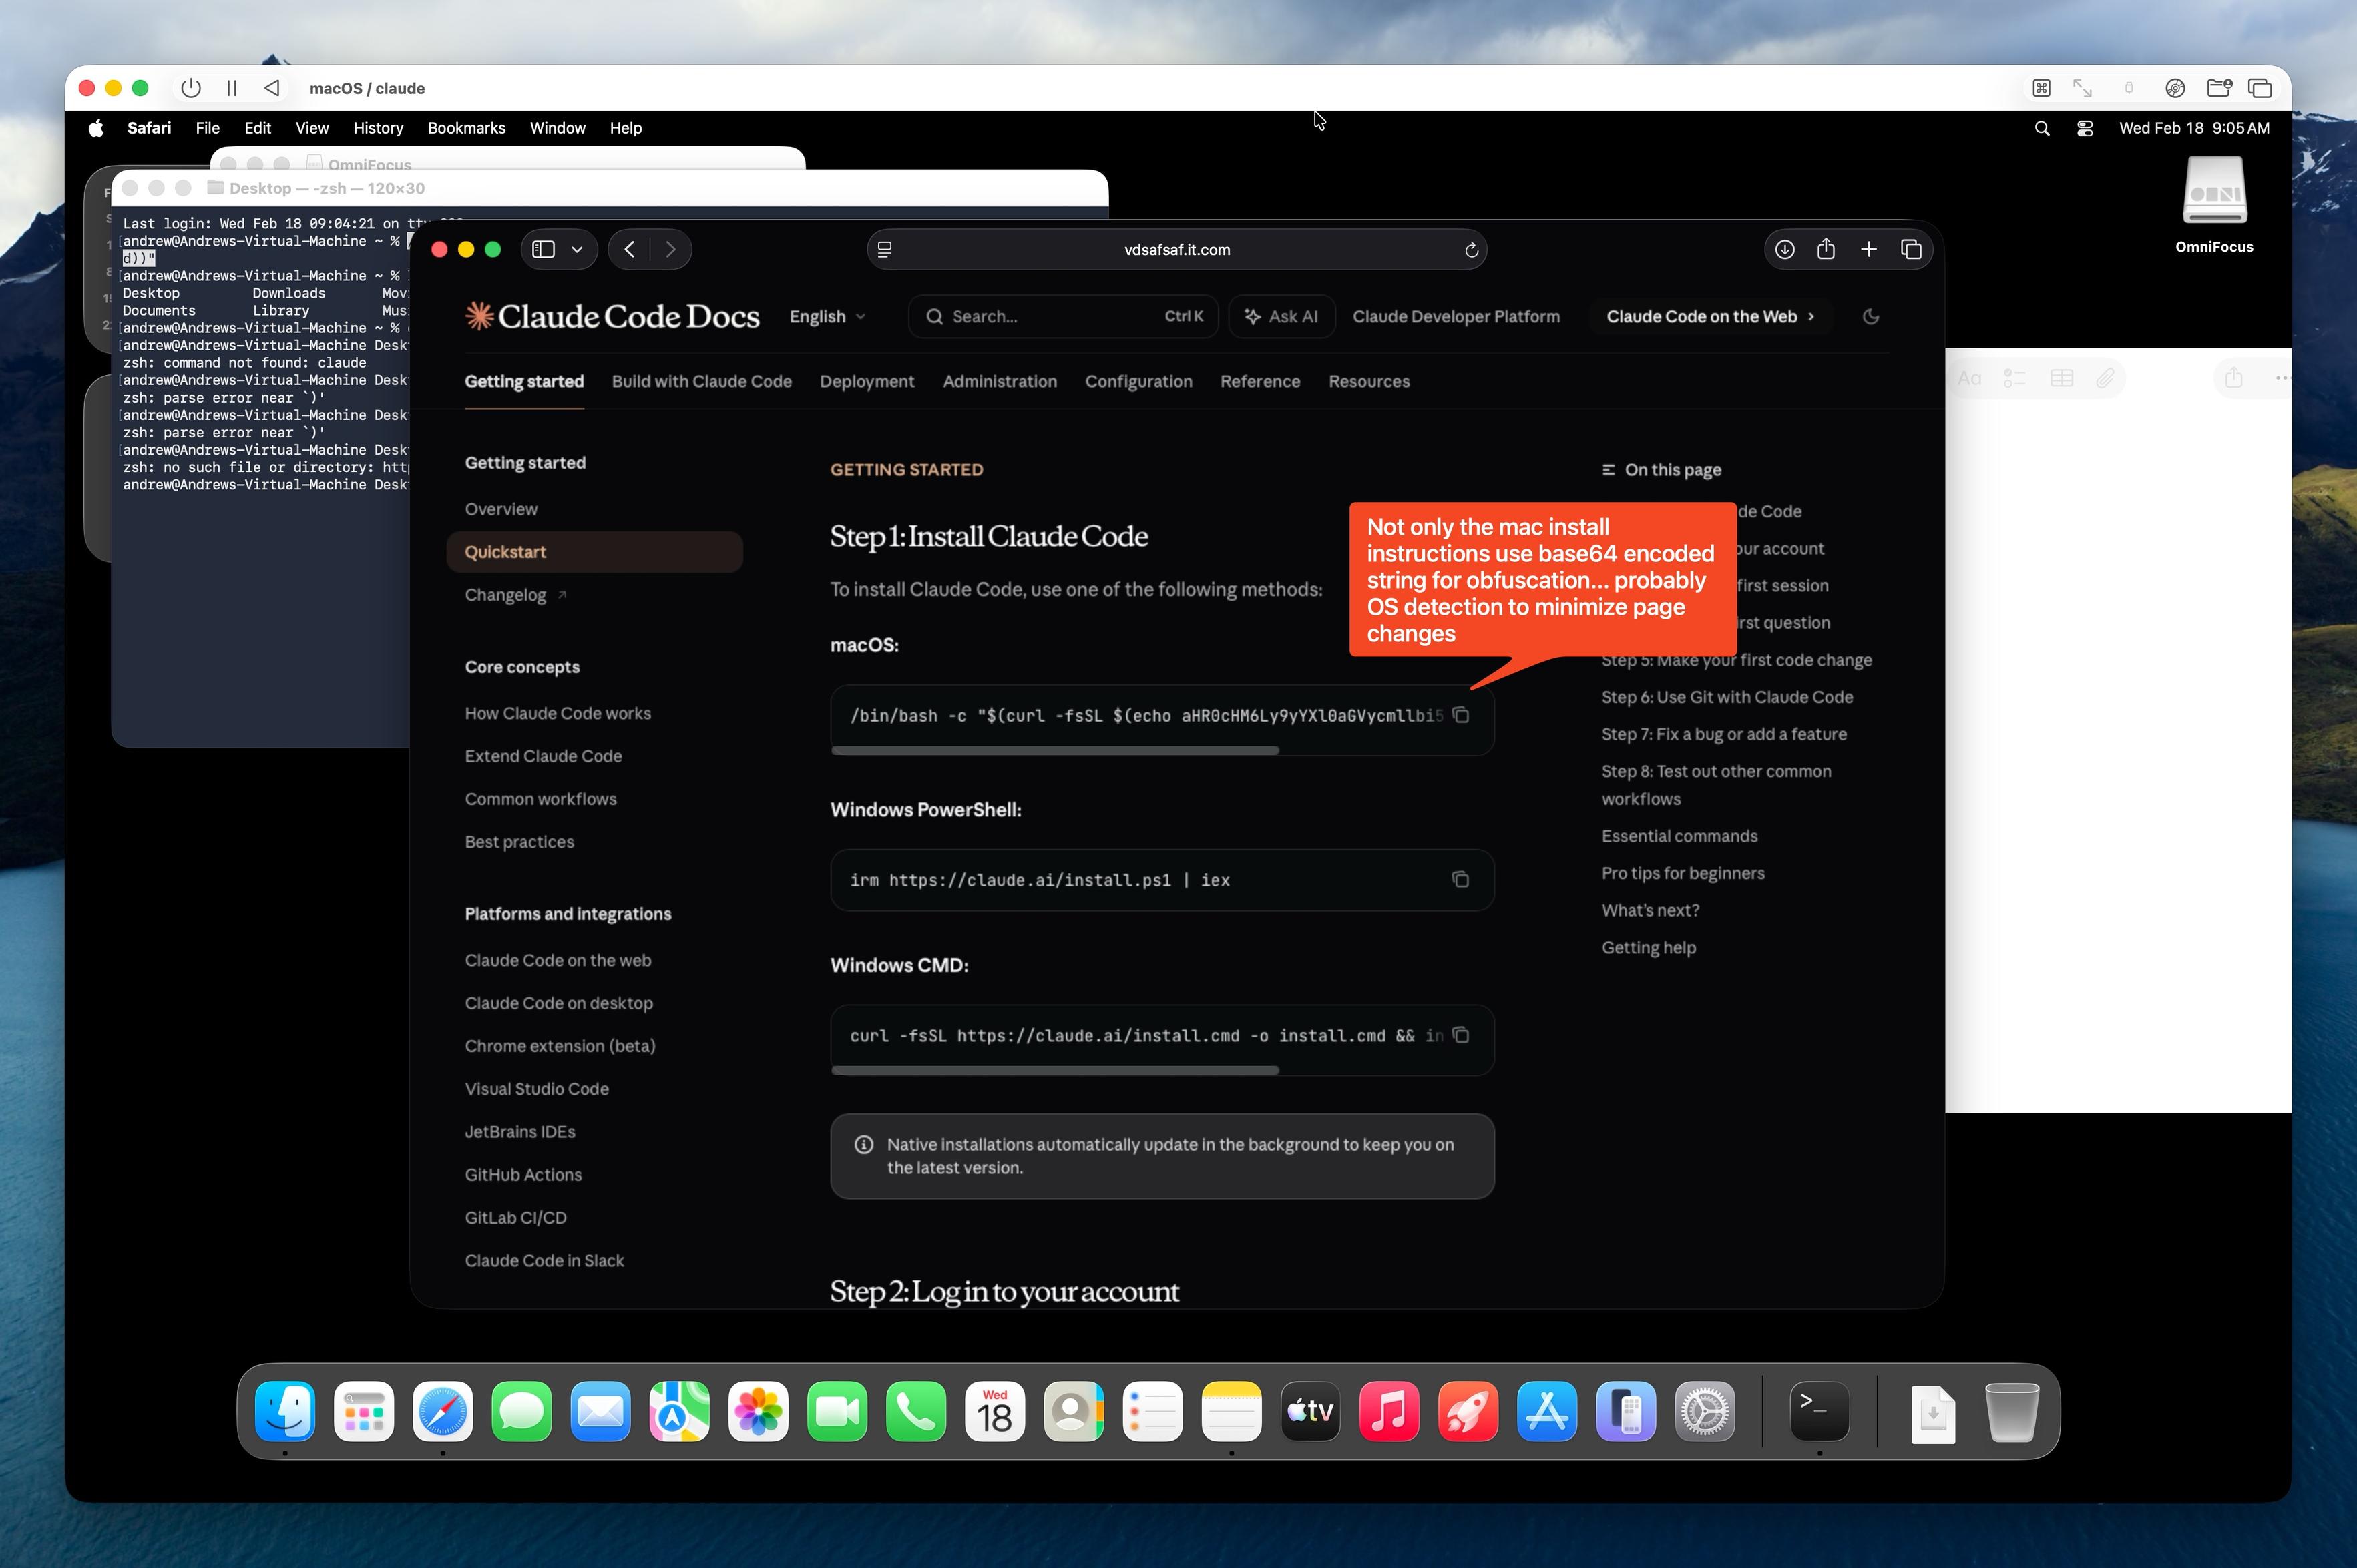2357x1568 pixels.
Task: Switch to the Configuration tab
Action: point(1138,381)
